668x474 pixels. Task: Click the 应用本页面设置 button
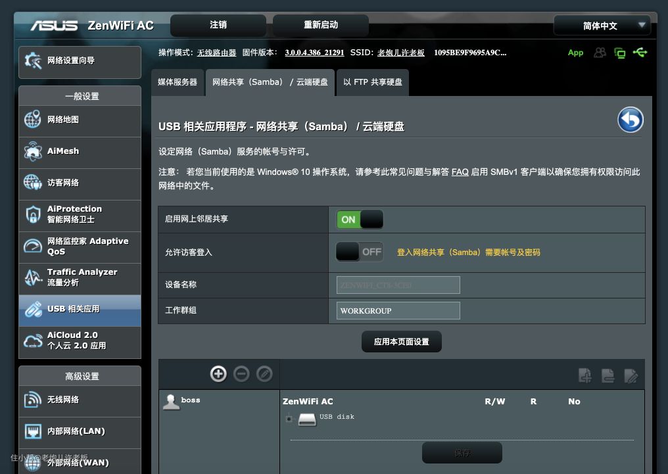point(401,342)
